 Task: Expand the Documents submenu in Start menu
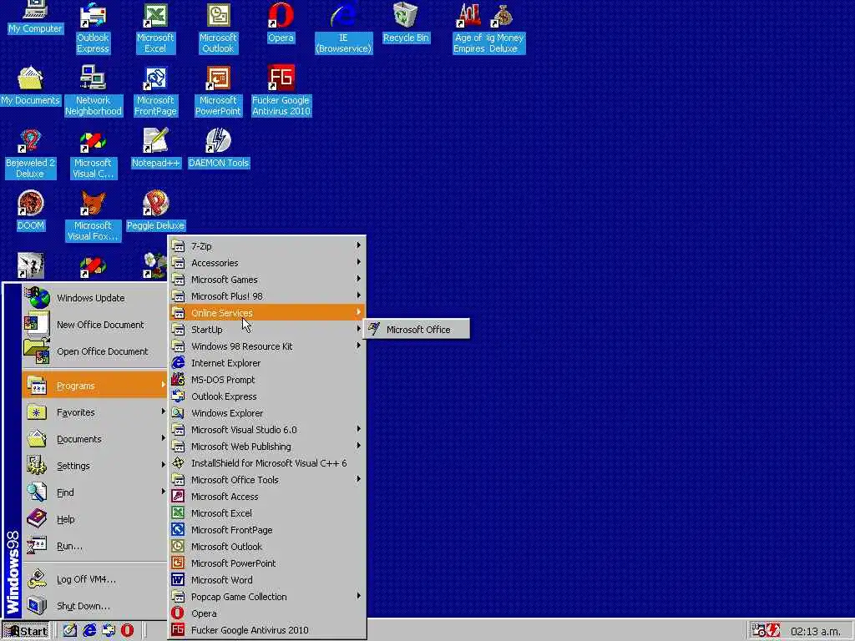[95, 439]
